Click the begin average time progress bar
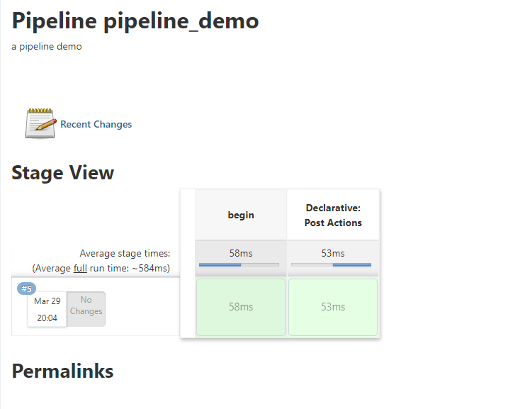The height and width of the screenshot is (409, 508). [239, 265]
